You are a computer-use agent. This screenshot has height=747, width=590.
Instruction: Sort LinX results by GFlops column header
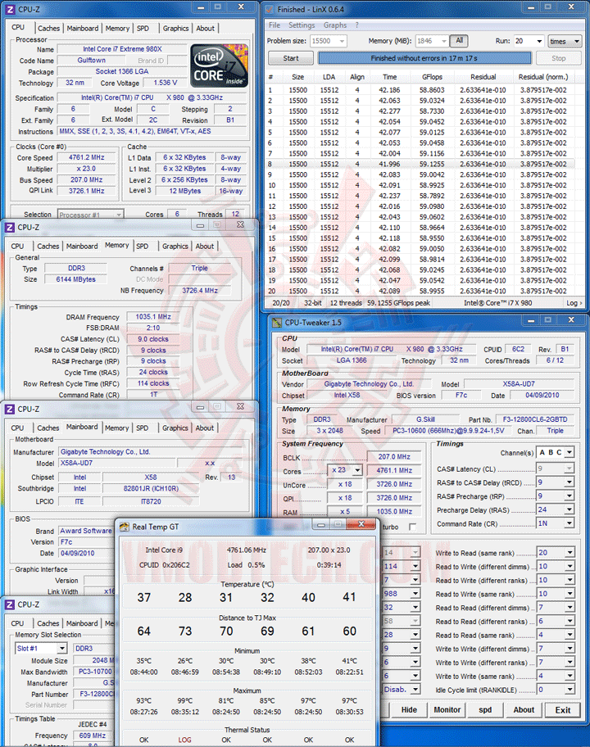point(432,77)
